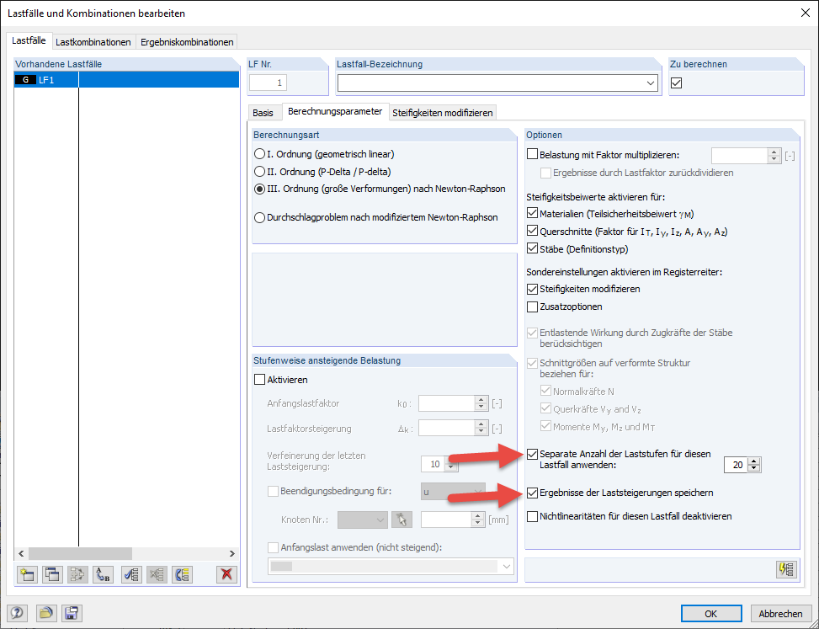
Task: Click the Lastfaktorsteigerung Δk stepper
Action: (x=481, y=429)
